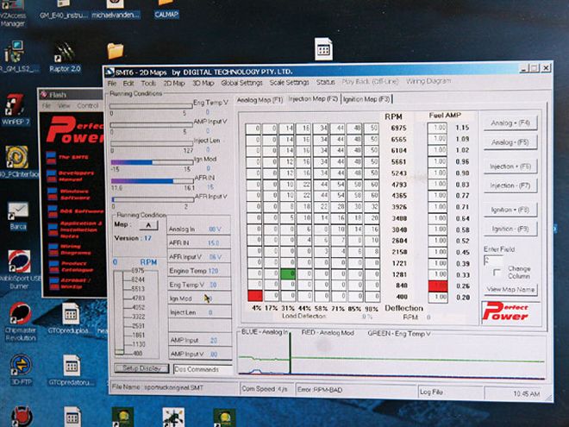Click the live trace graph area
569x427 pixels.
(x=392, y=355)
